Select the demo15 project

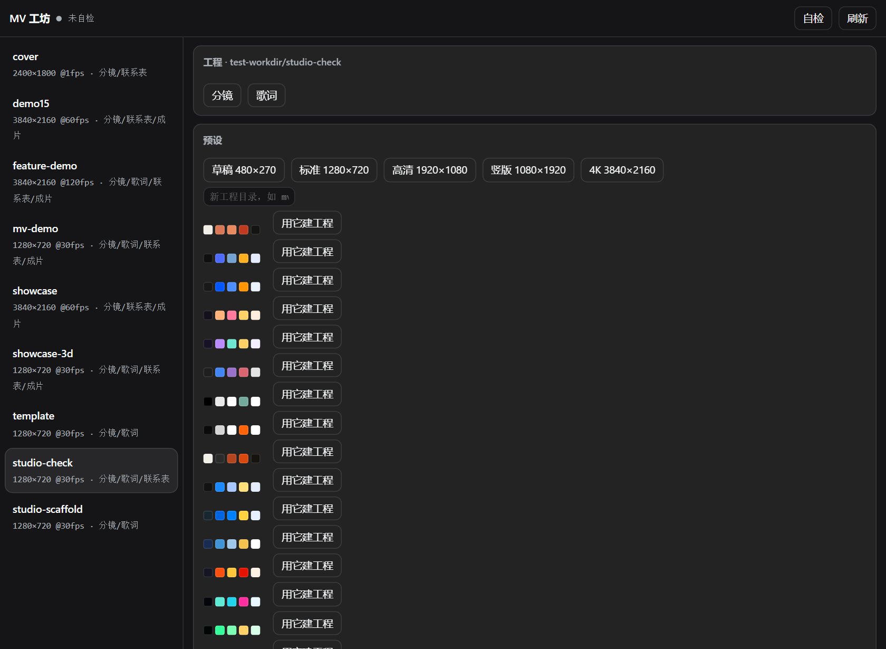tap(91, 119)
